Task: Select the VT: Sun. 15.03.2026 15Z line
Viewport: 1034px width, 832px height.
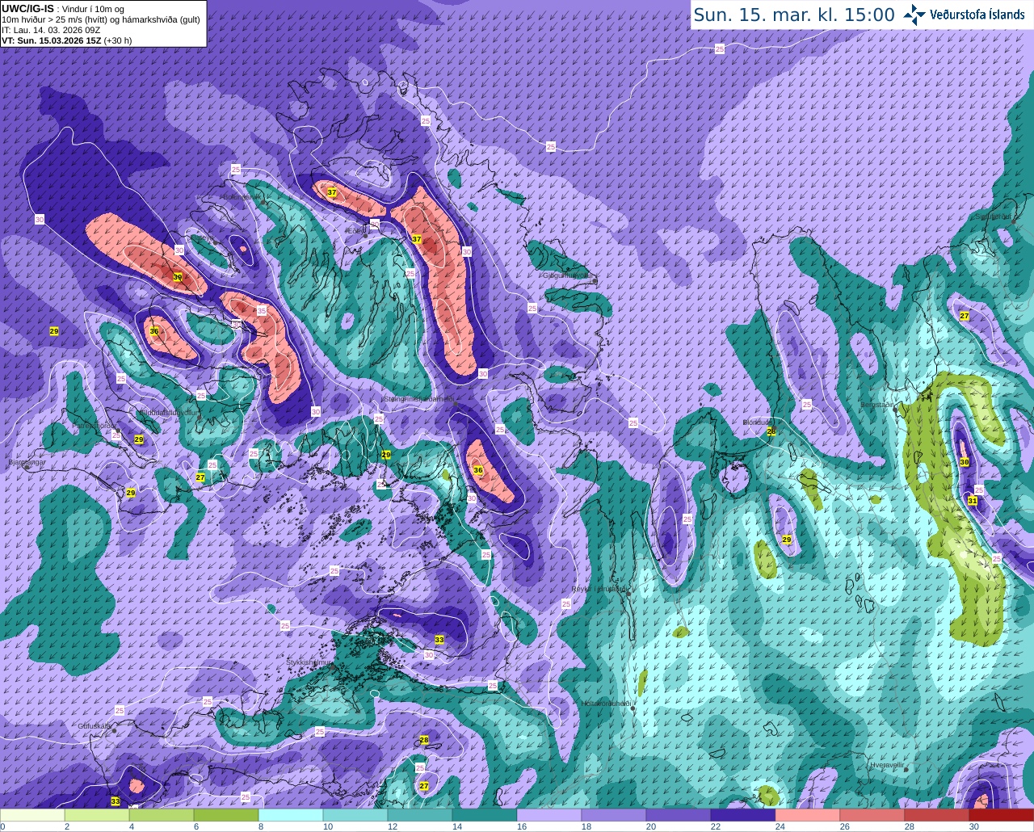Action: pos(67,40)
